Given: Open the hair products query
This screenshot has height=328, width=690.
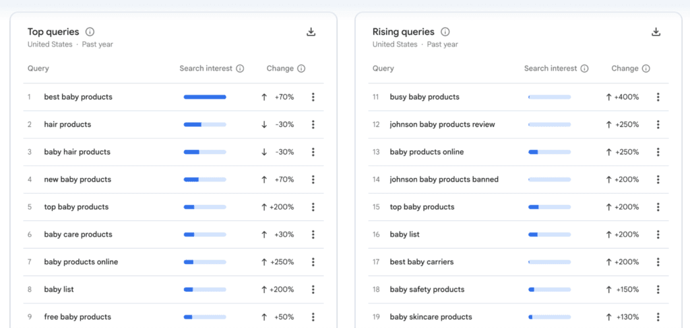Looking at the screenshot, I should click(67, 125).
